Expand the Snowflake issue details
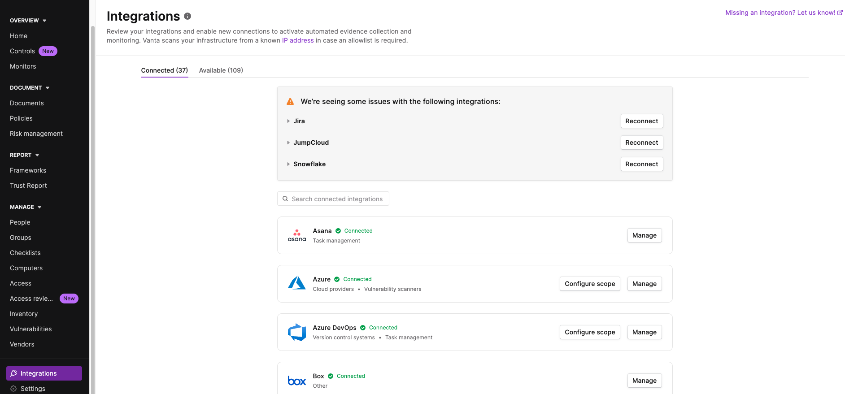Viewport: 845px width, 394px height. [x=288, y=164]
